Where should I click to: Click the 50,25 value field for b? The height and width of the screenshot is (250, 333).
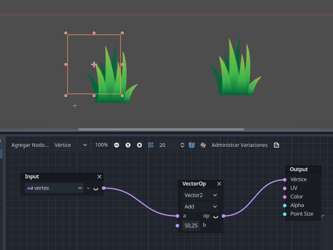[191, 226]
